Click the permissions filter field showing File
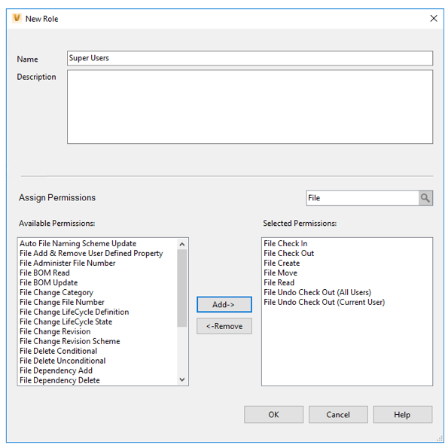 point(362,198)
